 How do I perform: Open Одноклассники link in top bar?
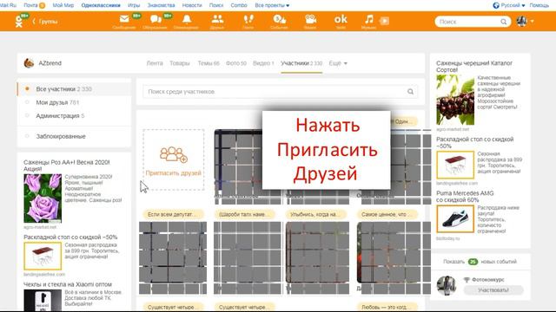(x=101, y=5)
